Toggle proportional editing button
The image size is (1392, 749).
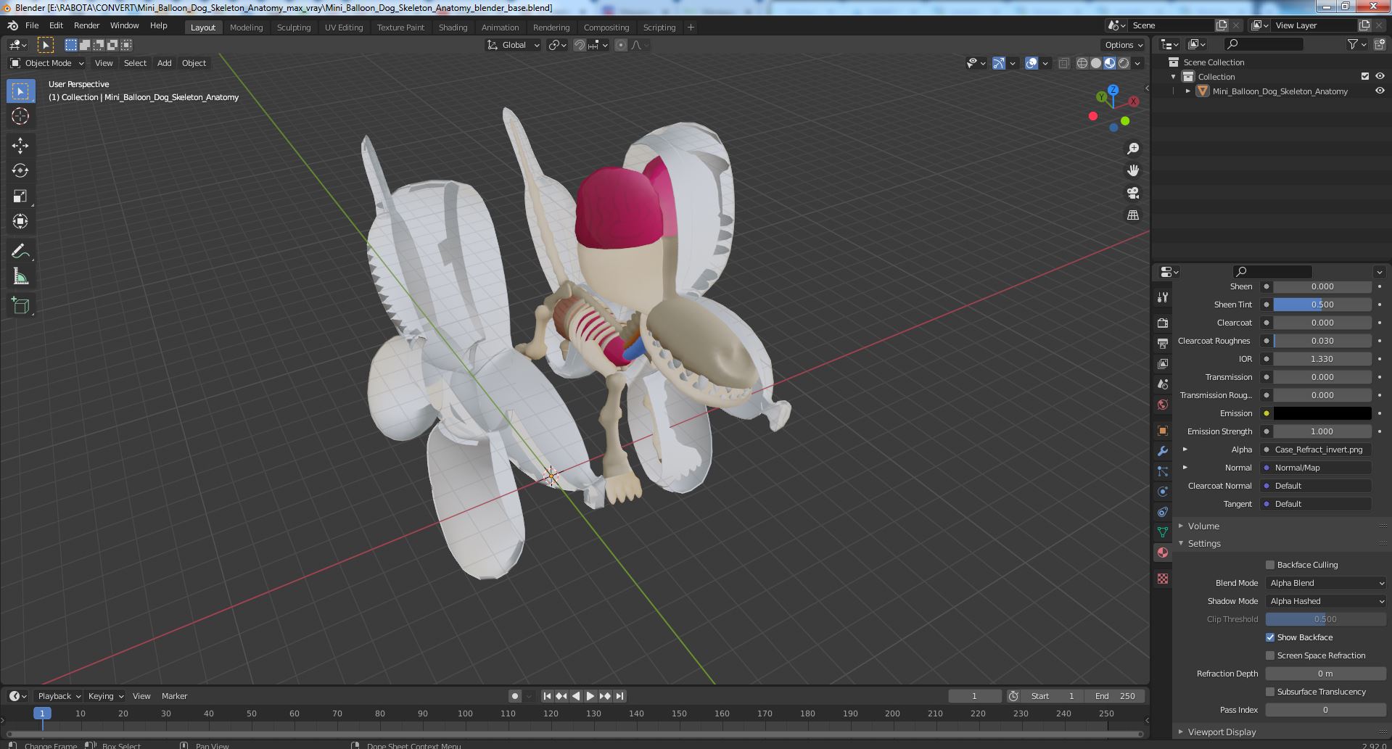click(621, 45)
